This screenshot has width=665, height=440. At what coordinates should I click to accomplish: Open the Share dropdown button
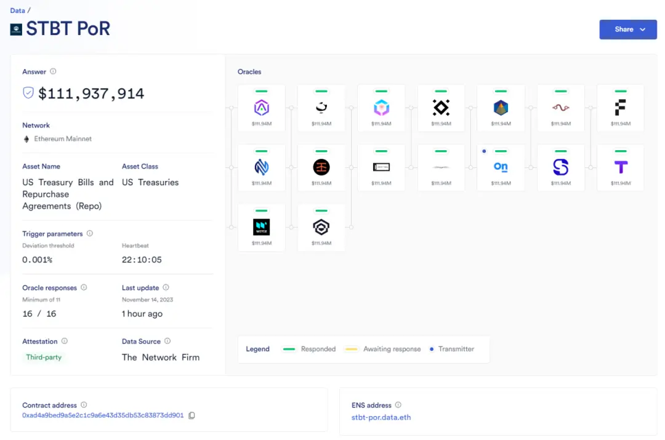click(627, 30)
